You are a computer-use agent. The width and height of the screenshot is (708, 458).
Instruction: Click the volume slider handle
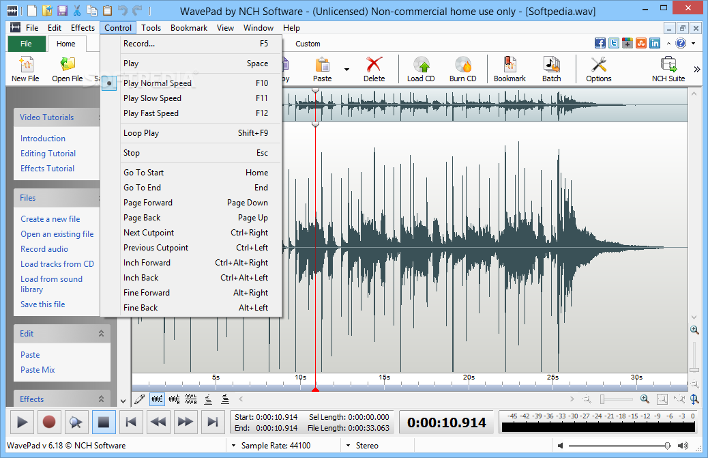pyautogui.click(x=667, y=446)
